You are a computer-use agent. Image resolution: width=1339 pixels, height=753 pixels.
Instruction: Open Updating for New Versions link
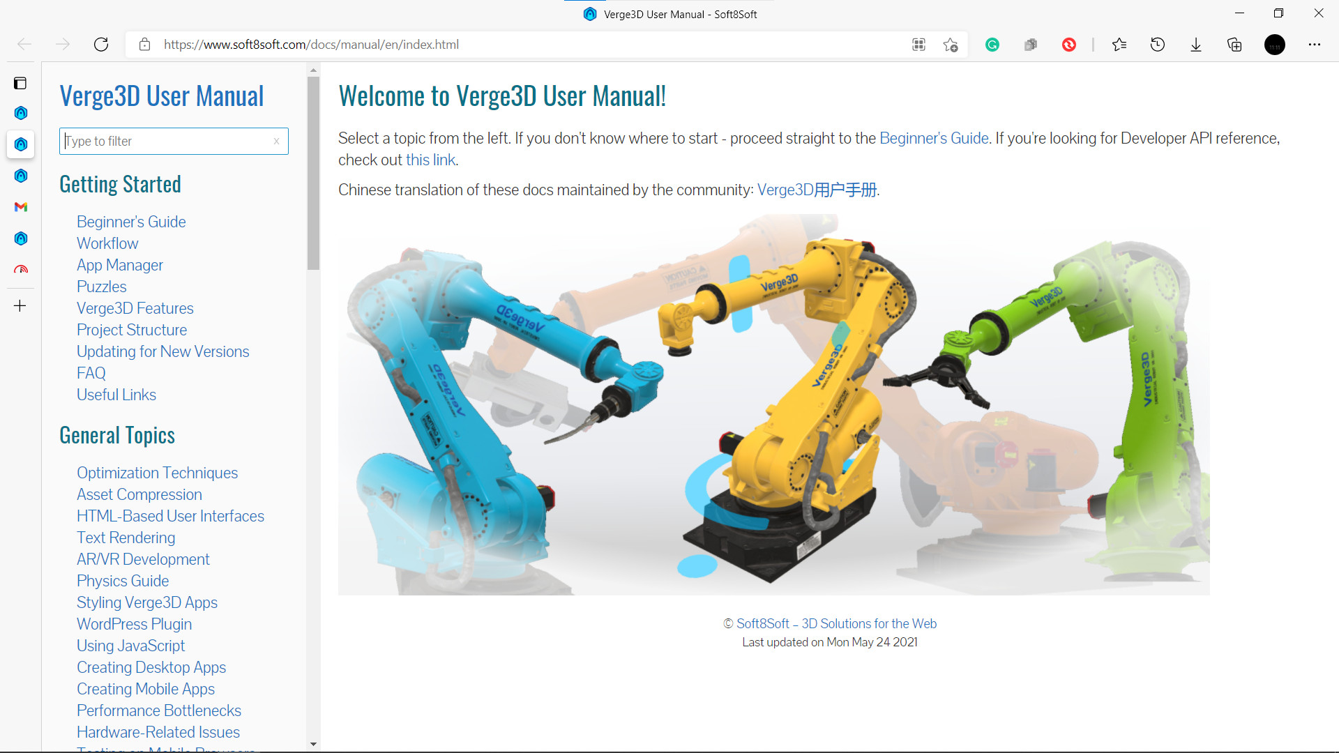(x=163, y=351)
